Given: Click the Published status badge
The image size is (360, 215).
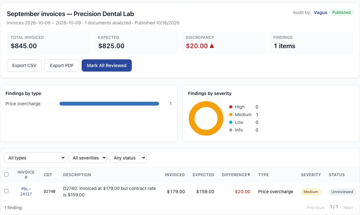Looking at the screenshot, I should (x=341, y=13).
